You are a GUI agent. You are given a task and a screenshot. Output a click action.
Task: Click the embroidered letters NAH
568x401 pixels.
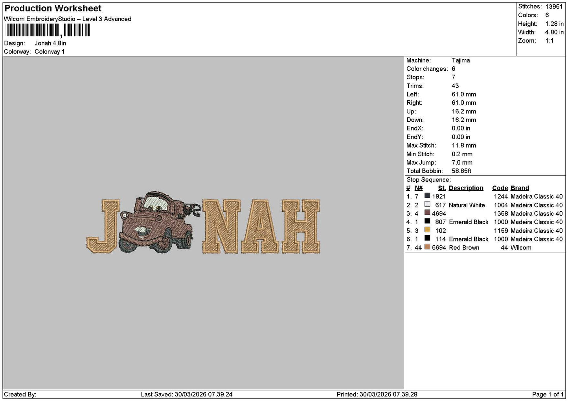tap(261, 226)
